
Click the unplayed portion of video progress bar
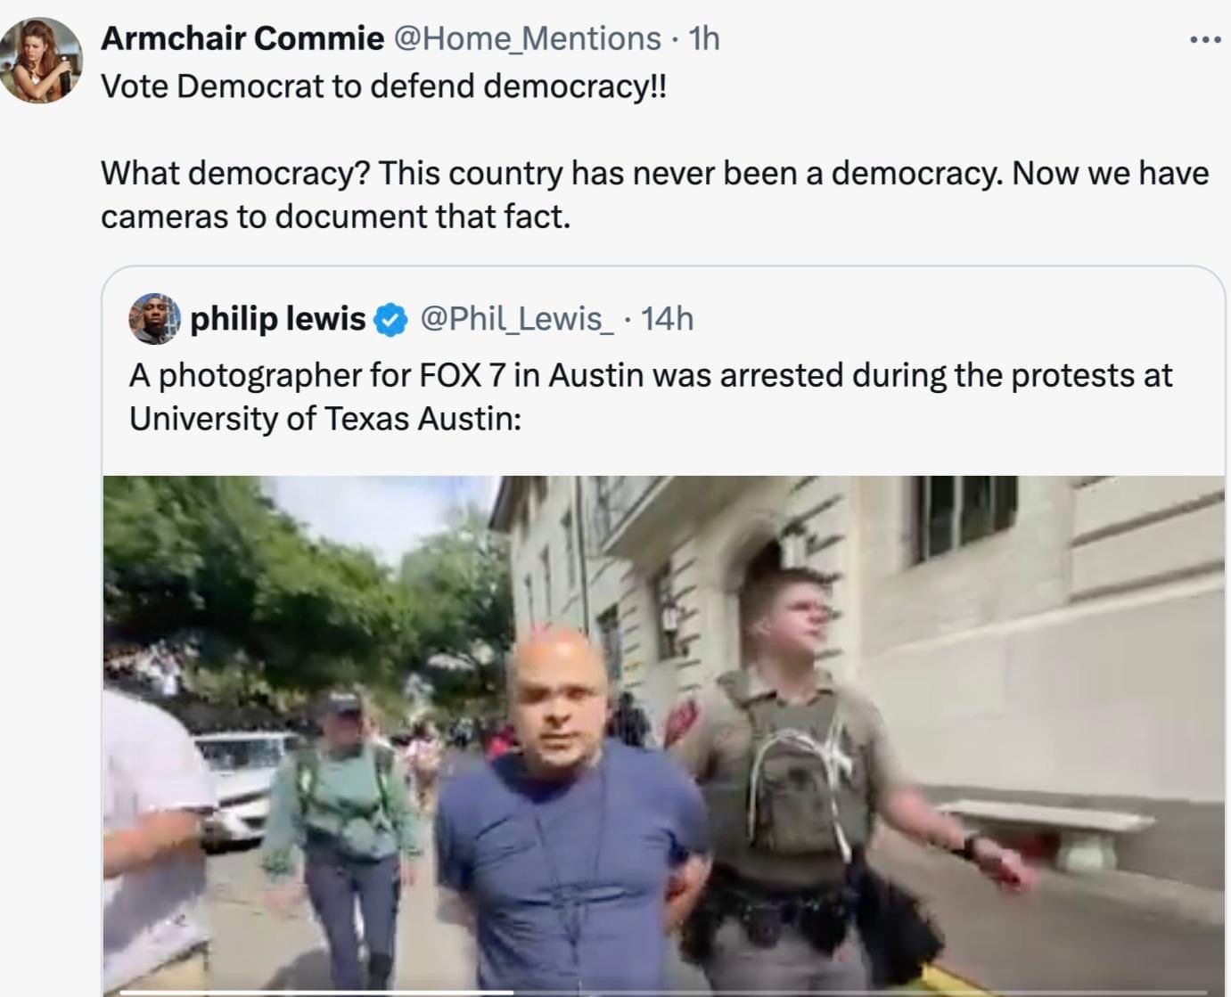pos(860,992)
